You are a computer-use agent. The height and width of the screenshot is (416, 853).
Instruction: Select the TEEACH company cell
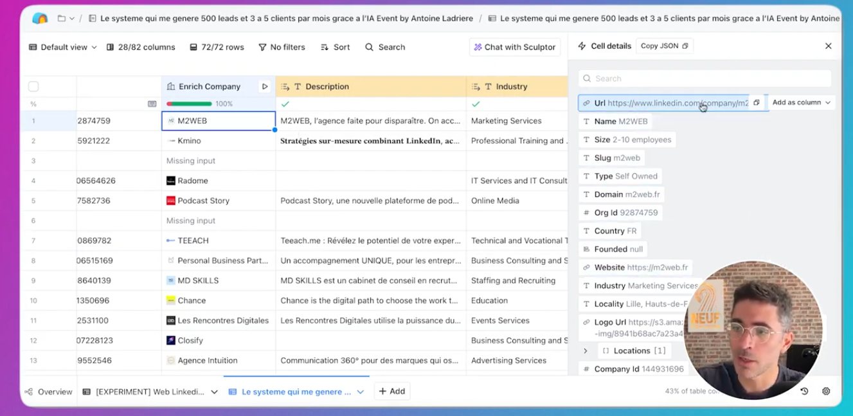click(219, 240)
